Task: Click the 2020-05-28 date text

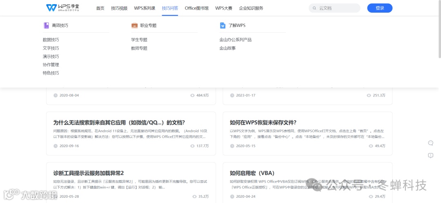Action: click(x=69, y=196)
